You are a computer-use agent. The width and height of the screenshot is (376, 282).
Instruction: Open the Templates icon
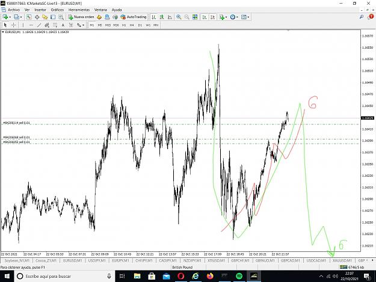pyautogui.click(x=244, y=17)
